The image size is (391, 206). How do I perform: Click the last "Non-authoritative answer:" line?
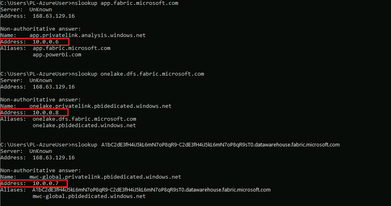coord(40,171)
